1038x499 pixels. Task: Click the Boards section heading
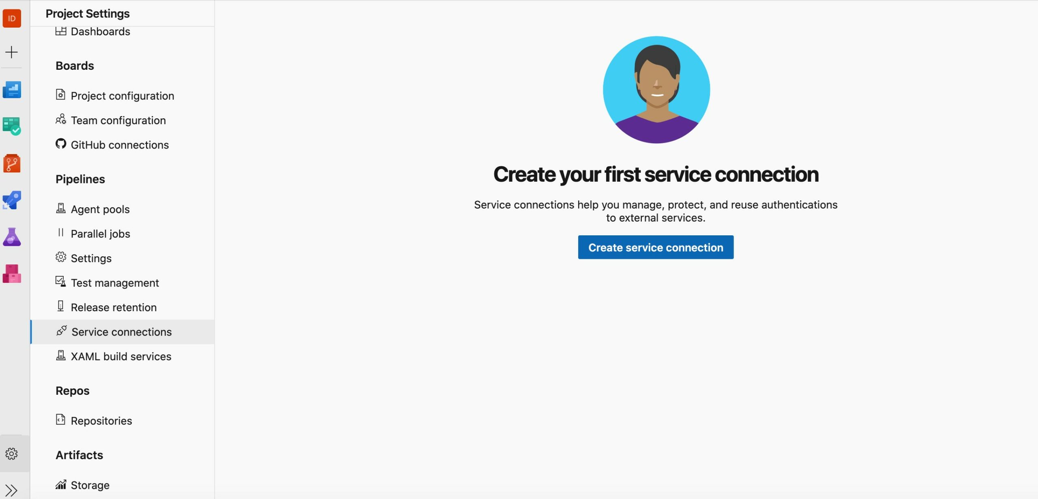pos(75,66)
